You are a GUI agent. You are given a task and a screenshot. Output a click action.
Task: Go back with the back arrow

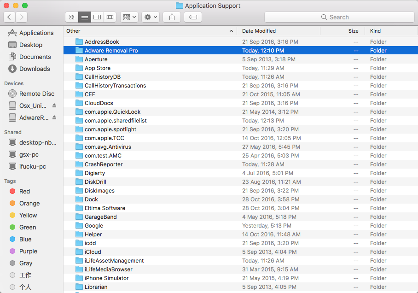point(9,17)
